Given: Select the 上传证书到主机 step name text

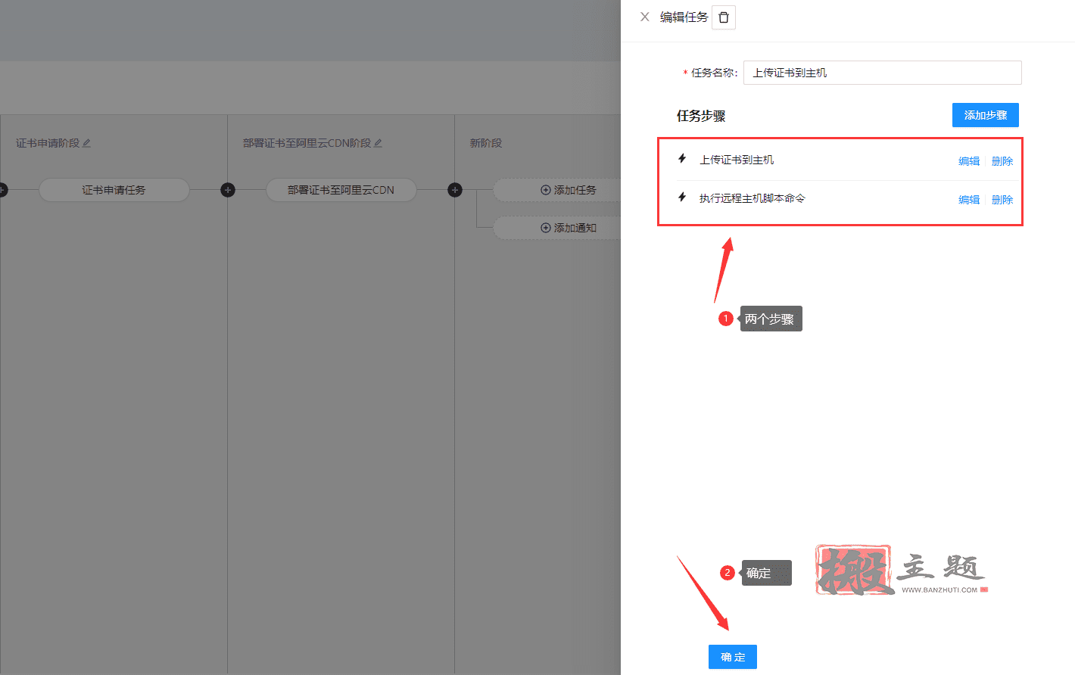Looking at the screenshot, I should click(x=737, y=160).
